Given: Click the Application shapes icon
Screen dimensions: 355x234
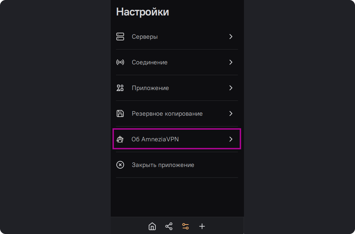Looking at the screenshot, I should pyautogui.click(x=120, y=88).
